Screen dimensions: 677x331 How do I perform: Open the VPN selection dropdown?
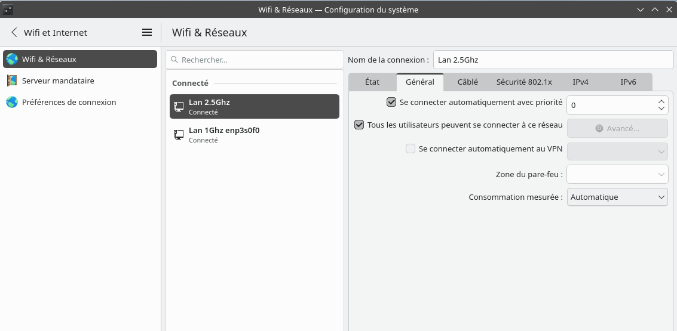point(617,151)
